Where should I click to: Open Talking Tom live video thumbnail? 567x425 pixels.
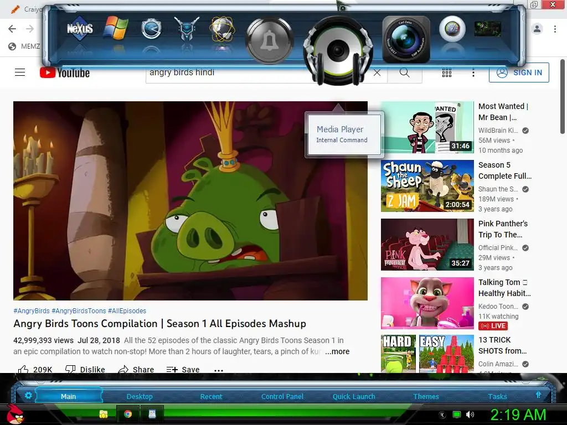pos(427,303)
